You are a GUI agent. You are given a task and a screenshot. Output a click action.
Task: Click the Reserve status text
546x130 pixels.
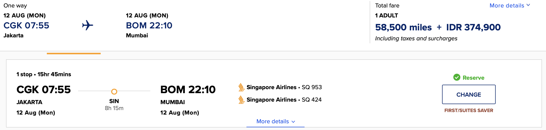[473, 78]
